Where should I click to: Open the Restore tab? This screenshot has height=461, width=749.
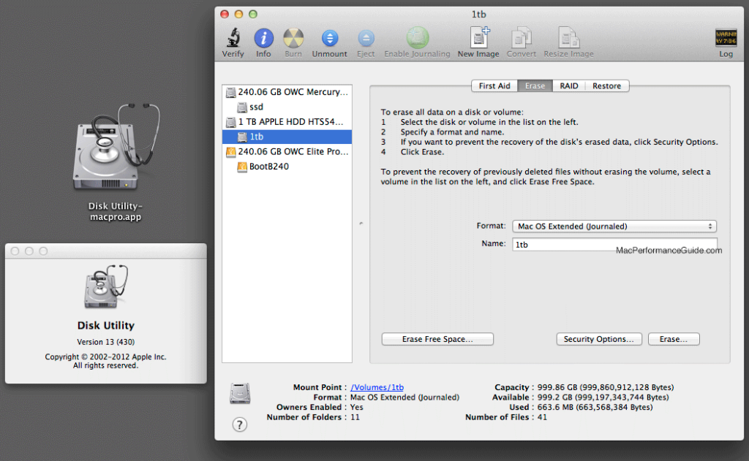(x=606, y=86)
